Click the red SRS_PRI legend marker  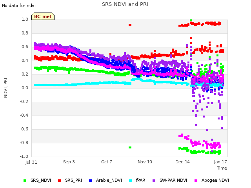(x=59, y=181)
